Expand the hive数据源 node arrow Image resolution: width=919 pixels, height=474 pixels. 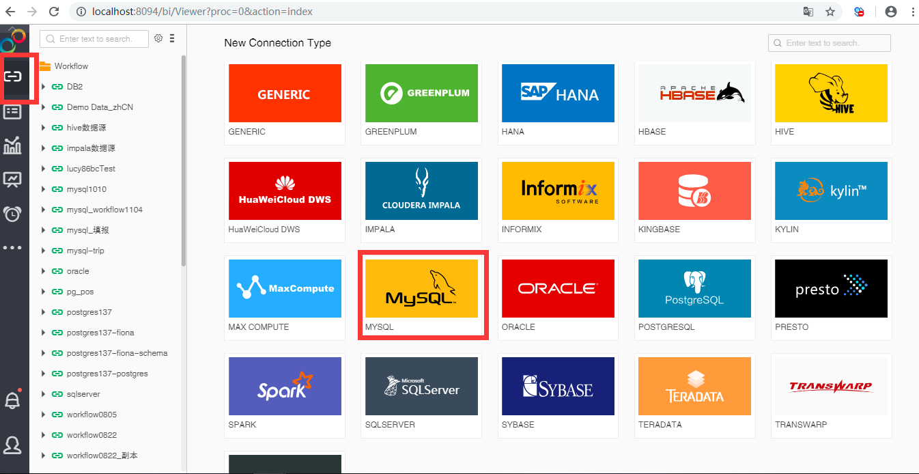click(43, 128)
